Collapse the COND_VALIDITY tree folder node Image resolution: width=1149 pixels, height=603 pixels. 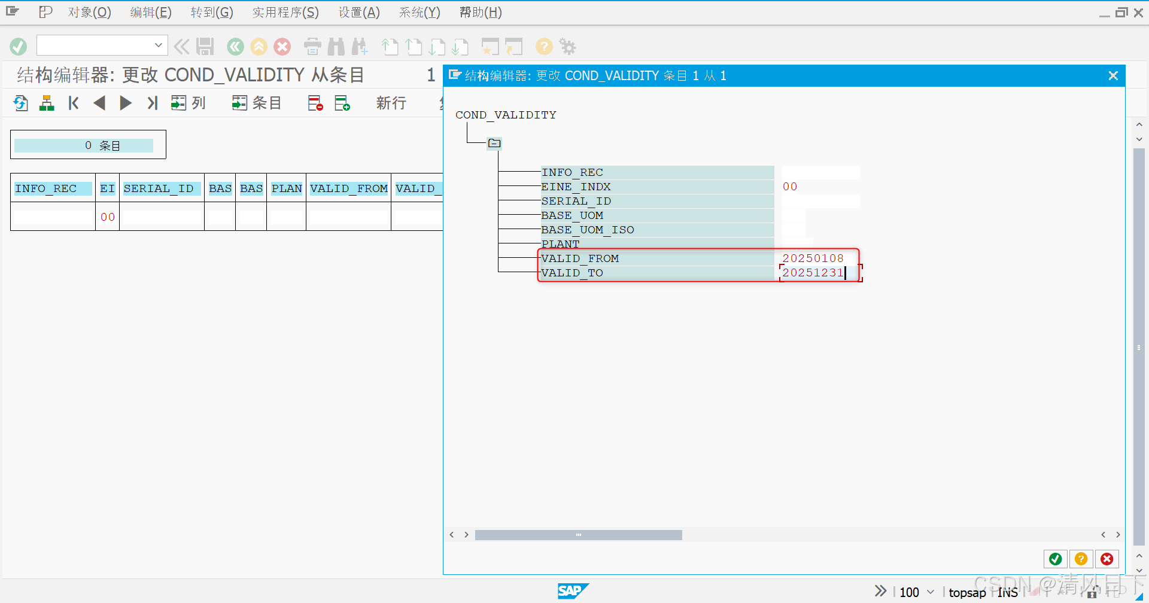[x=494, y=143]
